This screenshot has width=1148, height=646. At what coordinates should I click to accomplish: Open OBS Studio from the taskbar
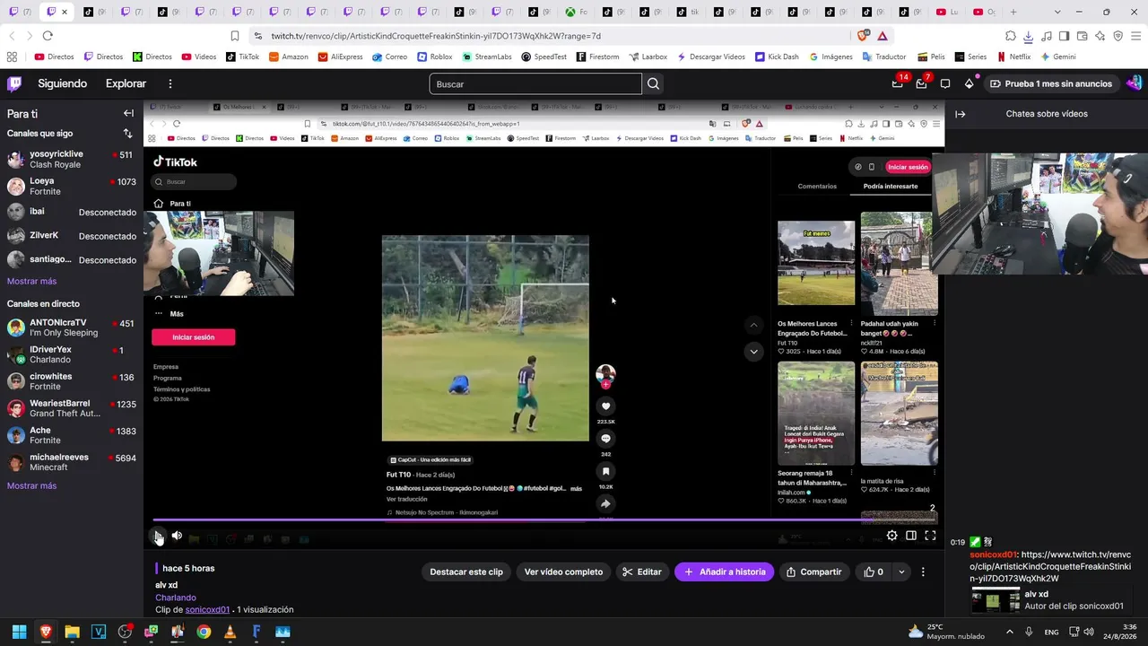point(125,632)
